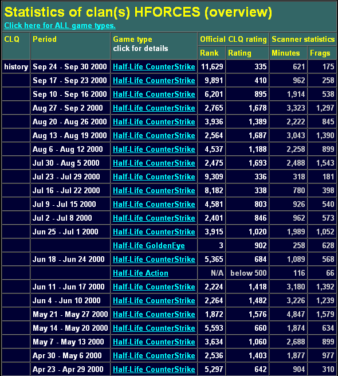
Task: Open Half-Life CounterStrike for Sep 17 - Sep 23
Action: coord(154,80)
